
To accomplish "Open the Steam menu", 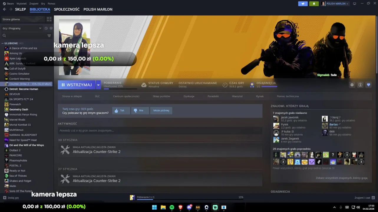I will pos(8,4).
